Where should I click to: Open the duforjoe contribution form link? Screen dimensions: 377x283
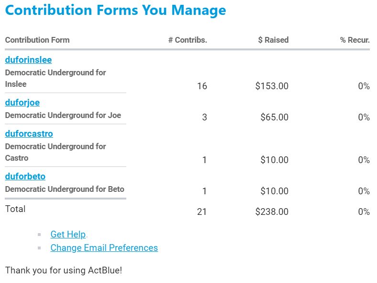coord(22,103)
